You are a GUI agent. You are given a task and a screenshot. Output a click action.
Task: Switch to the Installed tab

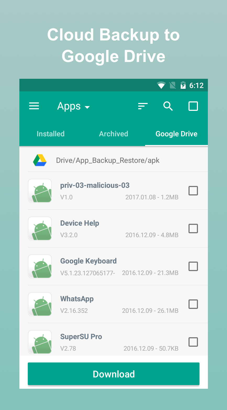51,134
